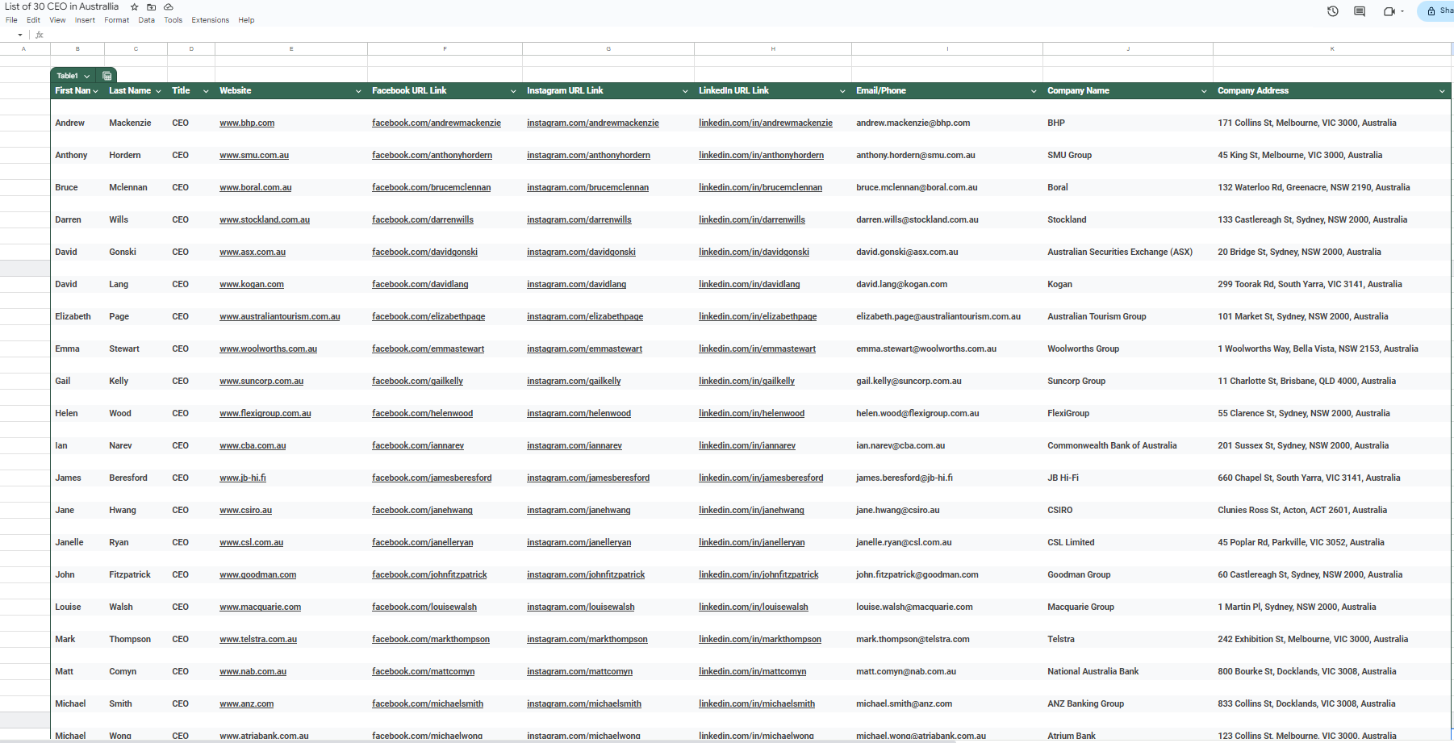Image resolution: width=1454 pixels, height=743 pixels.
Task: Open instagram.com/elizabethpage link
Action: coord(585,317)
